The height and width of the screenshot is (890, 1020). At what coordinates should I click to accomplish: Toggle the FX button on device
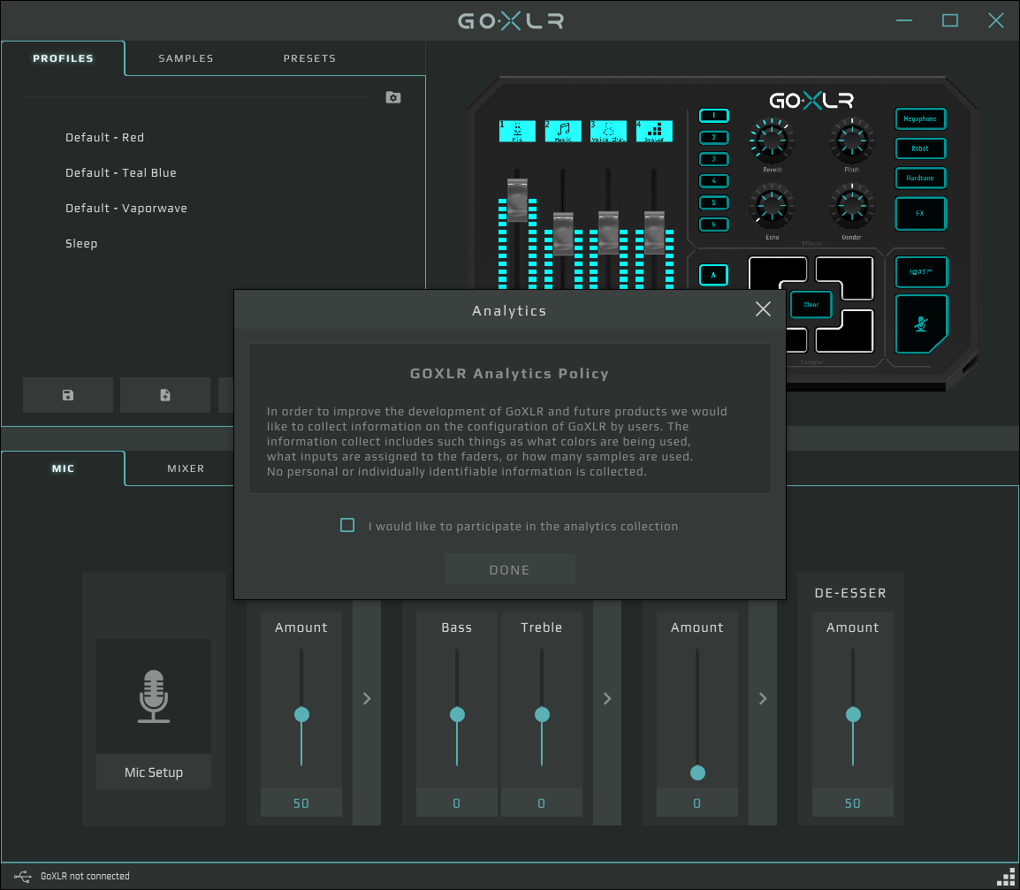[x=920, y=213]
